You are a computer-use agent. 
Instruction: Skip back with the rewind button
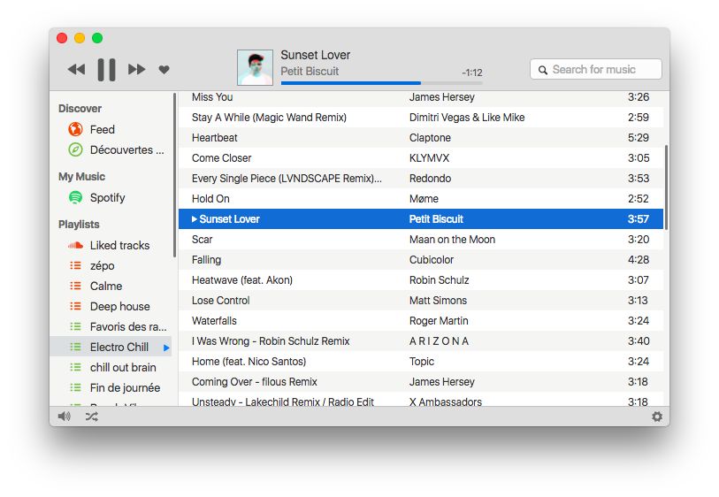pyautogui.click(x=76, y=70)
